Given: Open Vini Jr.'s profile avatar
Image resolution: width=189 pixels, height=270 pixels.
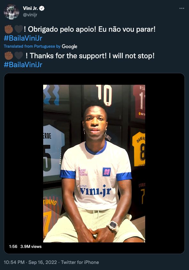Looking at the screenshot, I should coord(11,11).
